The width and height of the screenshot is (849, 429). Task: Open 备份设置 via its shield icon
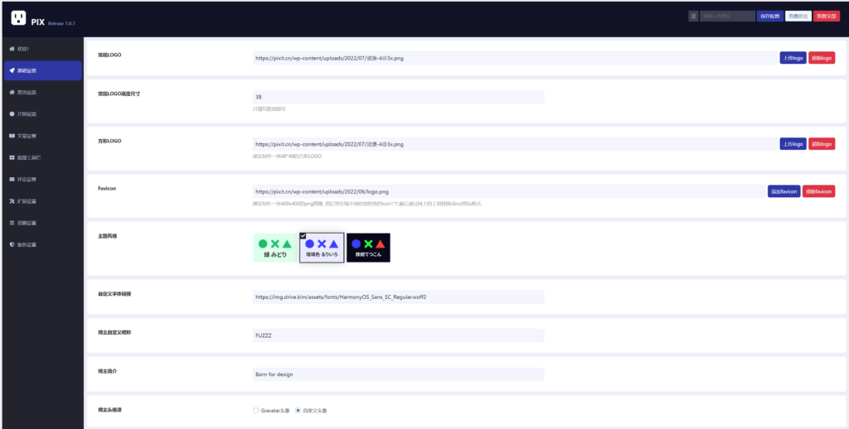(x=12, y=244)
